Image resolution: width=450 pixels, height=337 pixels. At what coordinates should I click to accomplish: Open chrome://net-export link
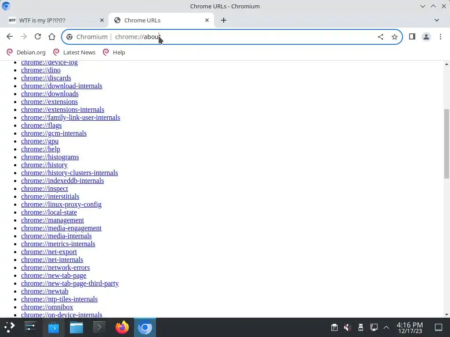[49, 252]
